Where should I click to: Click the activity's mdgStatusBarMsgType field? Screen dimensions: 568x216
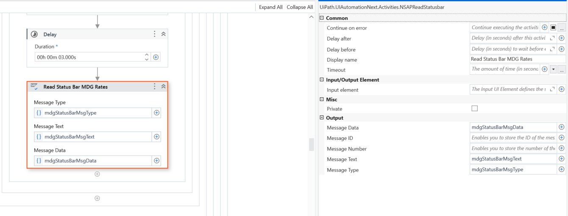tap(93, 113)
